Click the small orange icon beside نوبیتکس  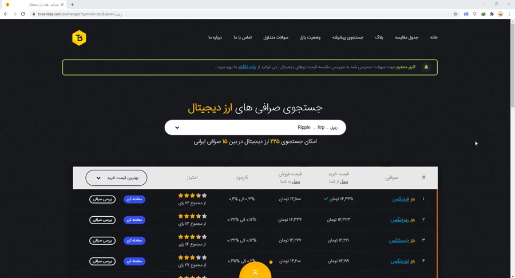pyautogui.click(x=413, y=261)
